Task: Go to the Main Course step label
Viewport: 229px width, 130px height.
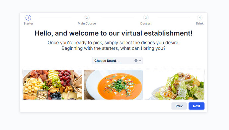Action: pos(87,24)
